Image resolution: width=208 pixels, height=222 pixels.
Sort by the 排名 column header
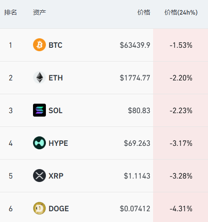10,12
